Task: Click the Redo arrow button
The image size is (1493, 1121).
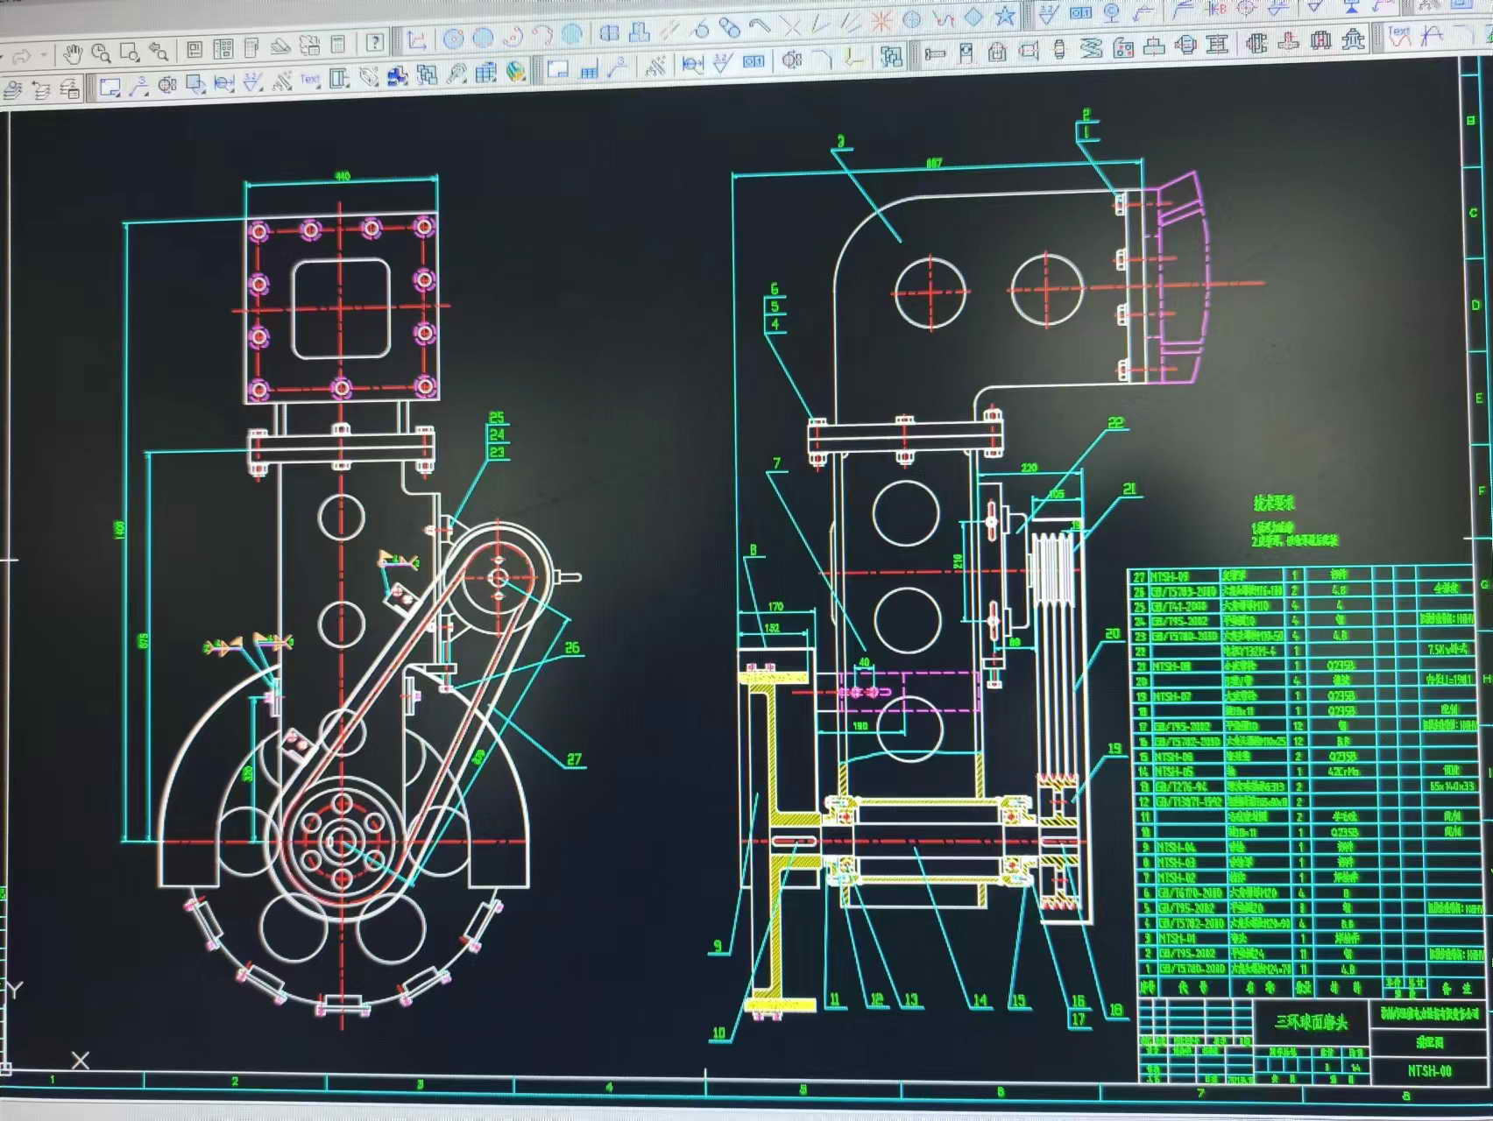Action: pos(23,57)
